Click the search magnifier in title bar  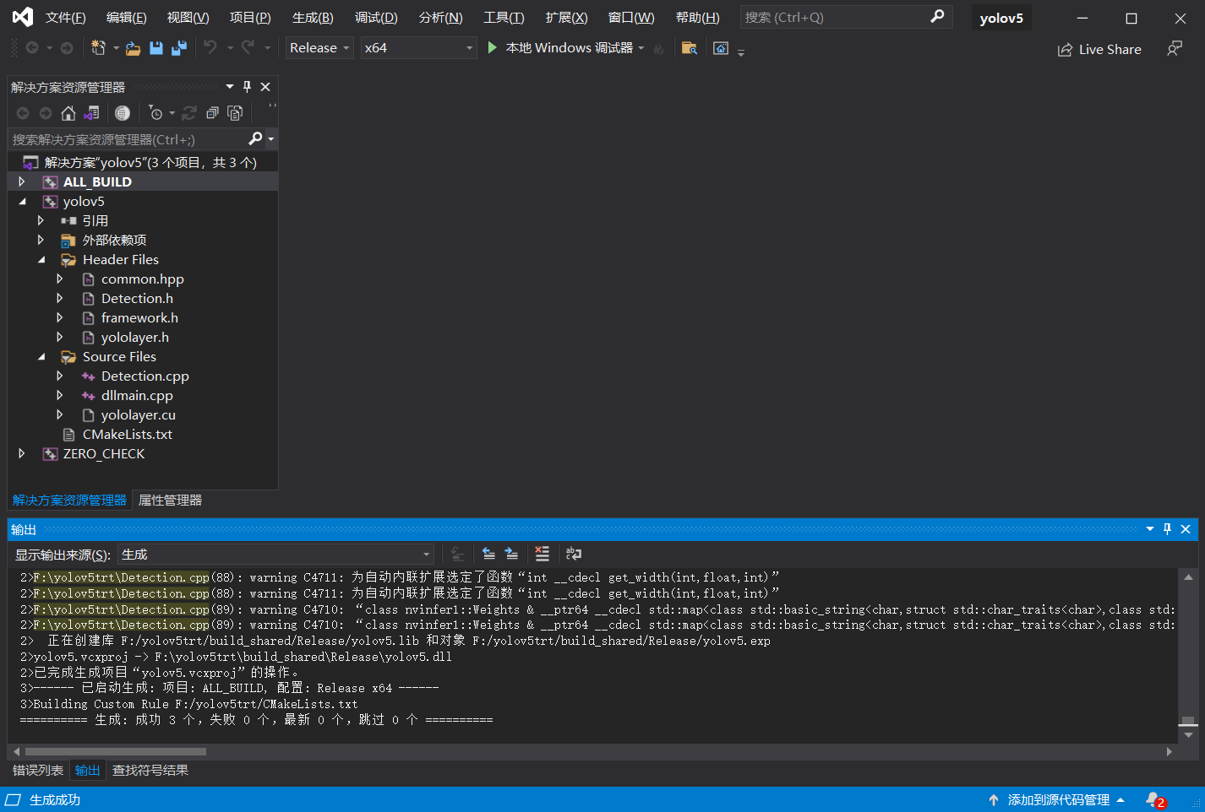pos(937,17)
